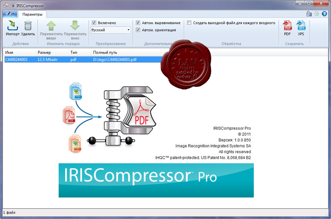Image resolution: width=331 pixels, height=219 pixels.
Task: Click the Версия: 1.0.0.850 text
Action: click(x=235, y=140)
